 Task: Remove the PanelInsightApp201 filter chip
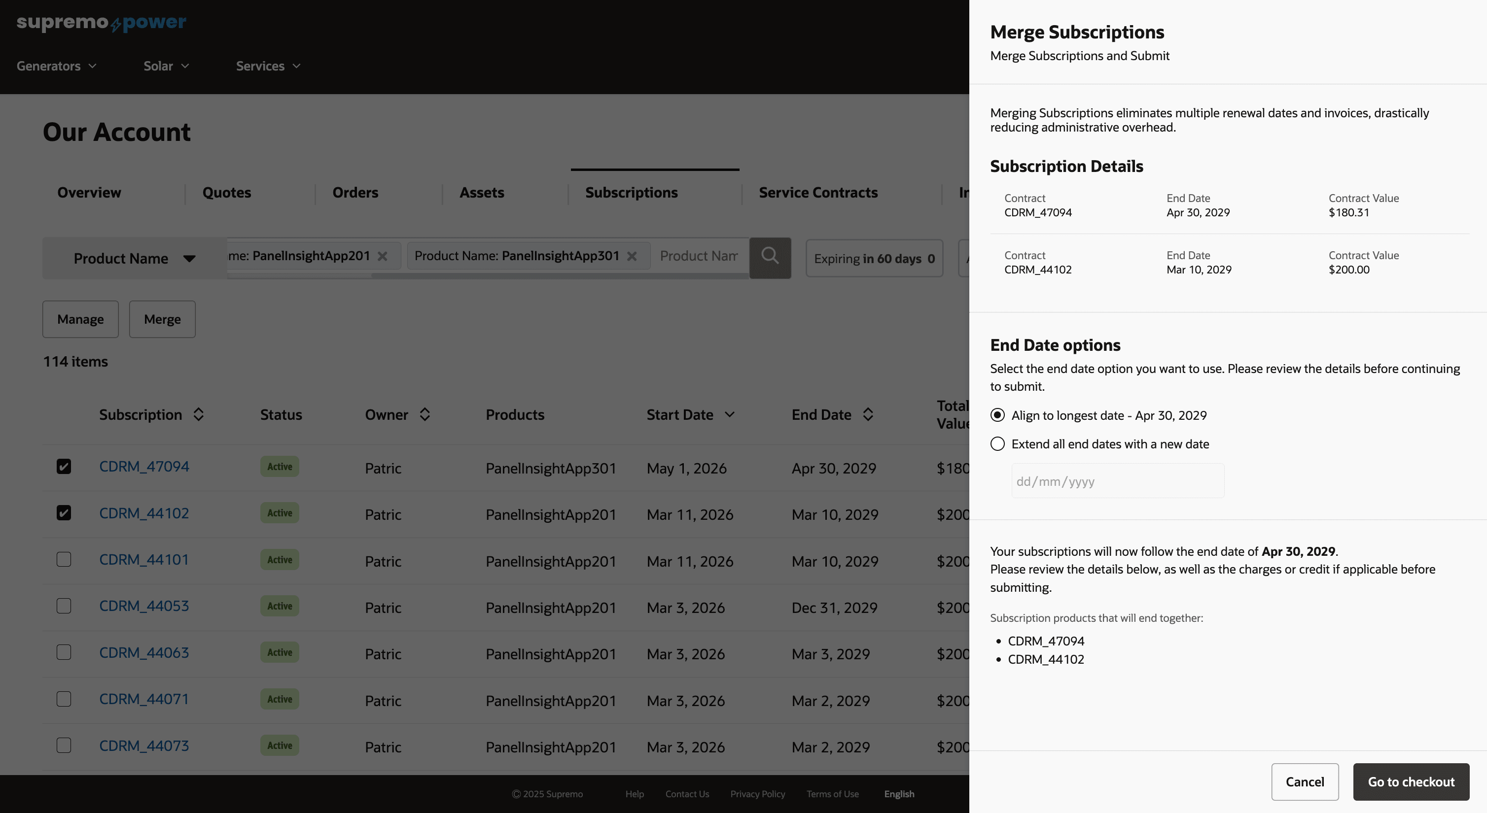point(382,256)
